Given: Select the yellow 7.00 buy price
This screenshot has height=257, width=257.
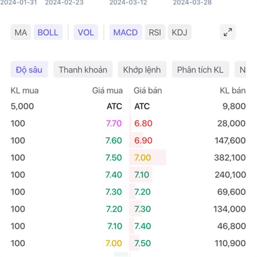Looking at the screenshot, I should coord(114,243).
